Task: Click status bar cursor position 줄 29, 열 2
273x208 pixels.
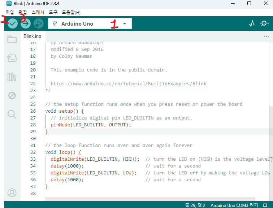Action: pos(195,205)
